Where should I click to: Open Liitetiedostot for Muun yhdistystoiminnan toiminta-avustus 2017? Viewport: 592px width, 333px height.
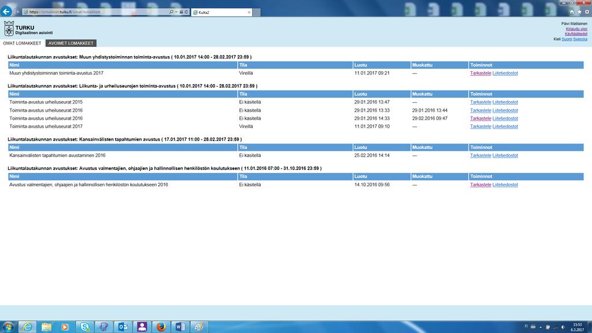point(505,73)
